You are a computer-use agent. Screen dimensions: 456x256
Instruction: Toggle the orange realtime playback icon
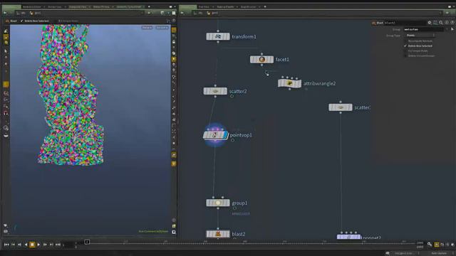pyautogui.click(x=437, y=245)
